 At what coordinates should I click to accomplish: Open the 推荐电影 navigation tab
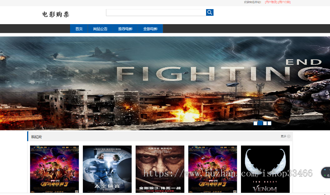point(125,29)
